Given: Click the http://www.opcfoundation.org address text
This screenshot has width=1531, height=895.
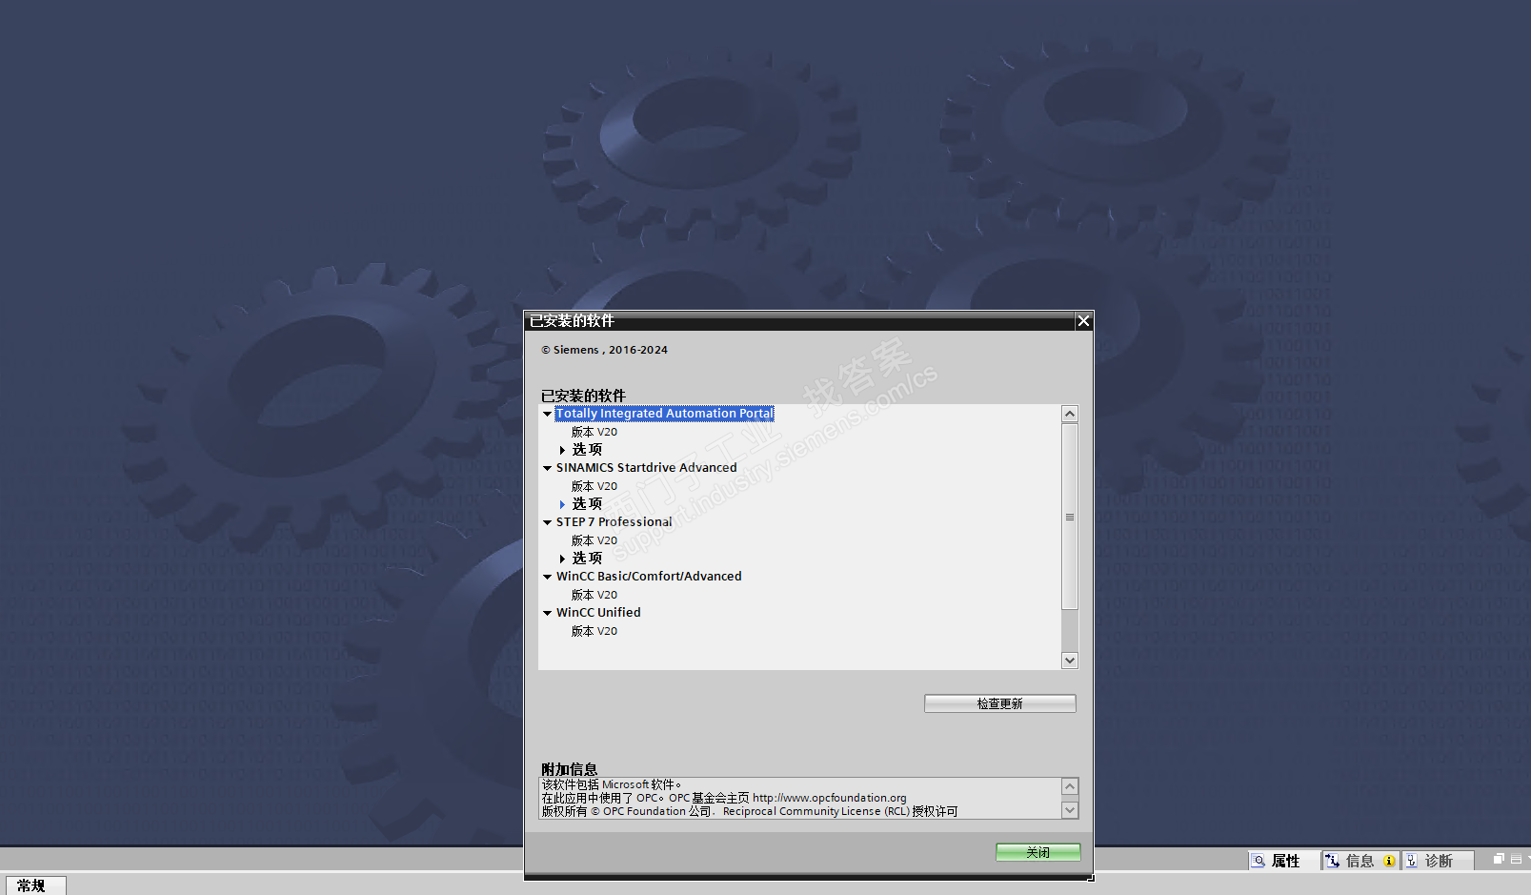Looking at the screenshot, I should click(x=829, y=799).
